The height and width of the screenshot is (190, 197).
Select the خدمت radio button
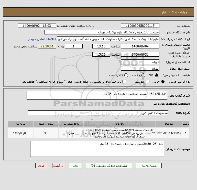click(143, 75)
